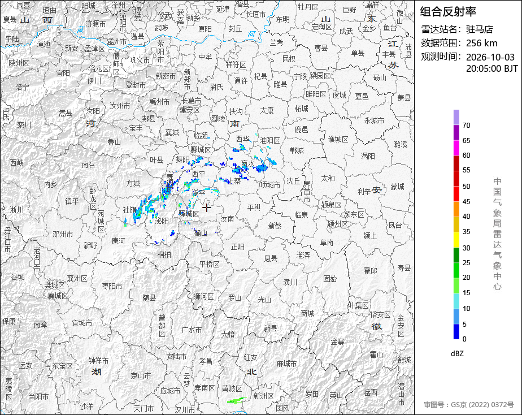Click the 项城市 city label on map
Viewport: 522px width, 415px height.
270,185
